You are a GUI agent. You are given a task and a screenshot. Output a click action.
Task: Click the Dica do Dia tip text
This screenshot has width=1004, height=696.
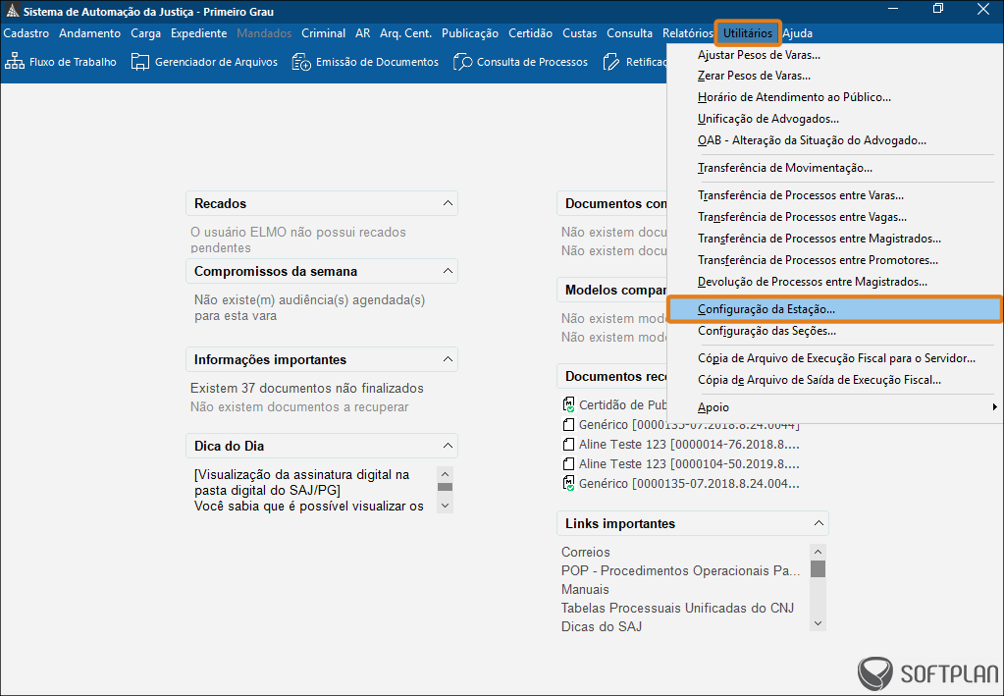point(308,491)
